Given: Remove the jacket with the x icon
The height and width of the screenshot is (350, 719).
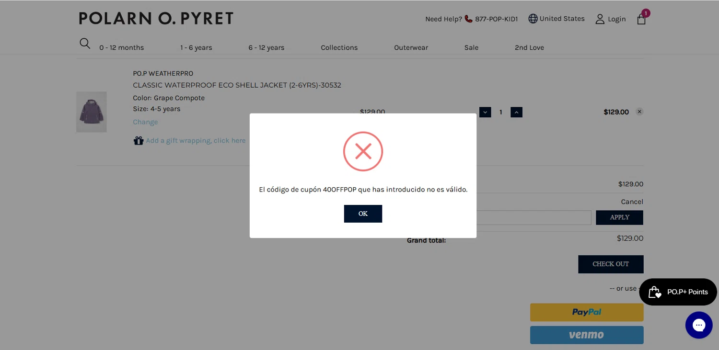Looking at the screenshot, I should tap(639, 112).
